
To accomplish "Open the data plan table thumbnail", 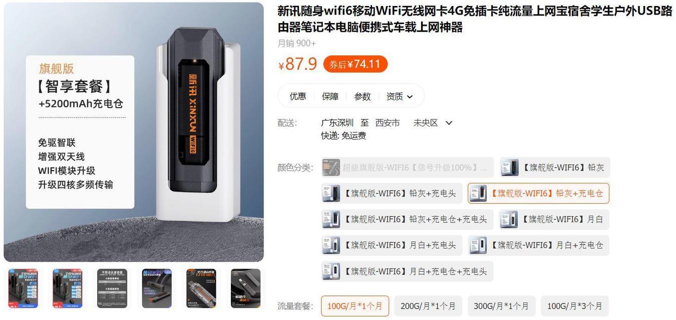I will click(x=112, y=288).
